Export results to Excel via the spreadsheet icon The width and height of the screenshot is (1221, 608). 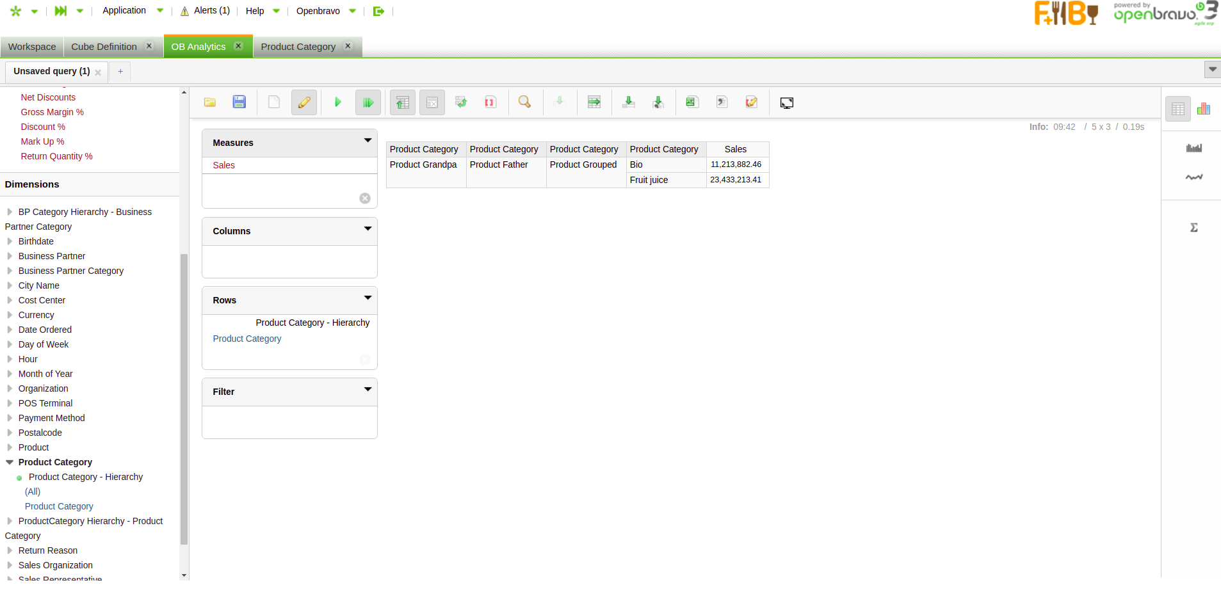click(x=691, y=102)
